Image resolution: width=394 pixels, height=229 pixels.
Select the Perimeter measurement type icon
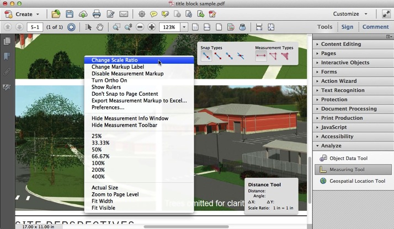[x=273, y=56]
